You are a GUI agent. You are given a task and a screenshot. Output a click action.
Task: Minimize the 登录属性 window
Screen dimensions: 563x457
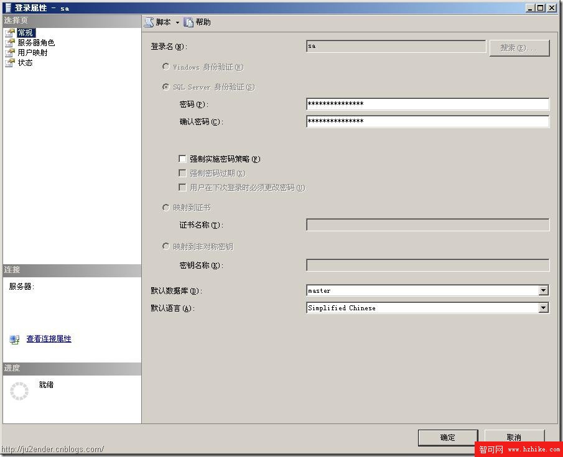pos(529,8)
